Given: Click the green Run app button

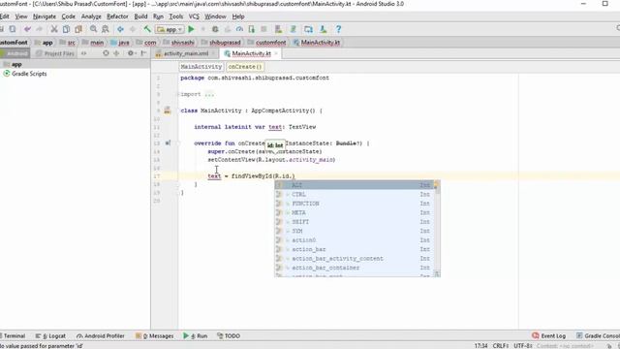Looking at the screenshot, I should point(192,29).
